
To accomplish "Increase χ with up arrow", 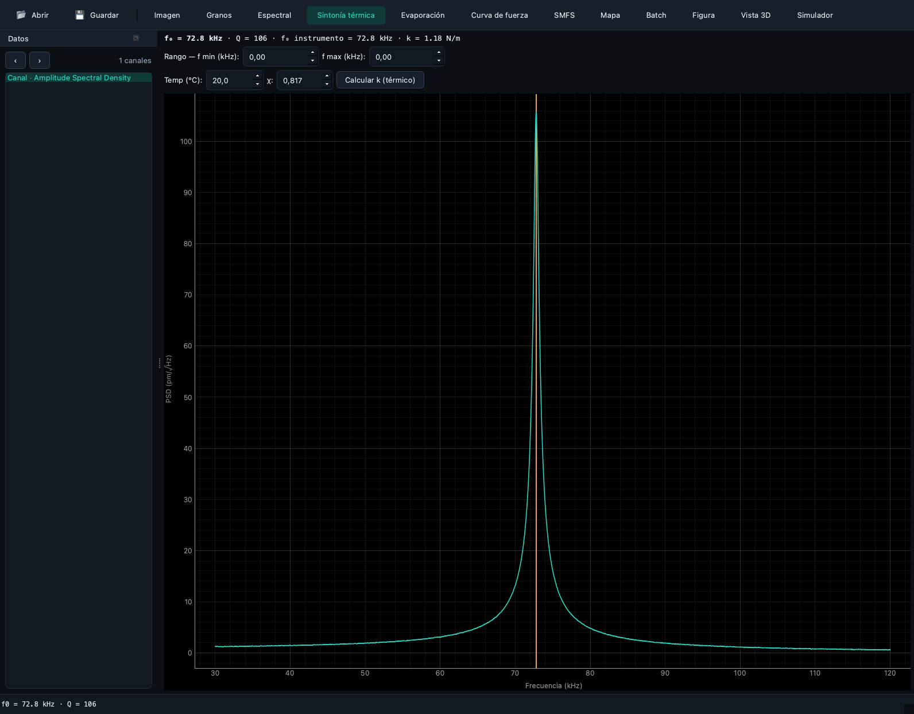I will pos(327,76).
